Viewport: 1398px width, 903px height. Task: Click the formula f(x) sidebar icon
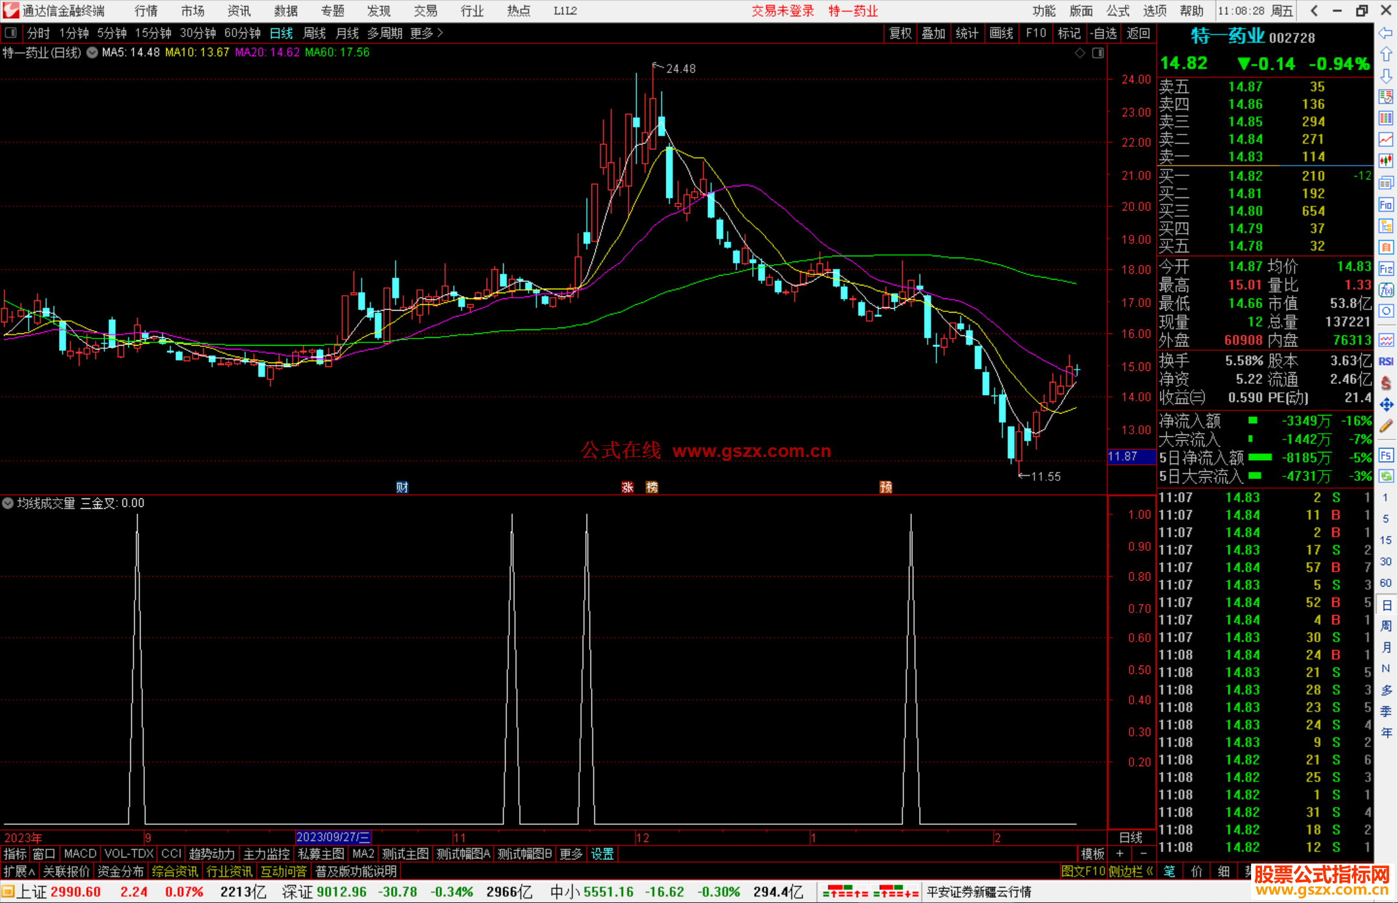(1385, 290)
